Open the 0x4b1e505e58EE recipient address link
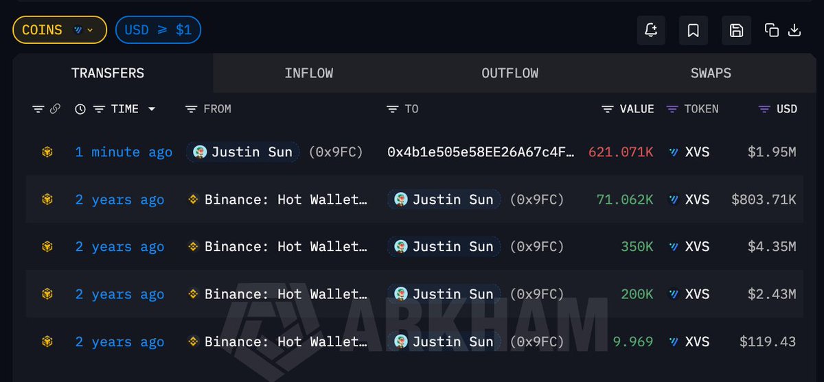The image size is (824, 382). (481, 152)
